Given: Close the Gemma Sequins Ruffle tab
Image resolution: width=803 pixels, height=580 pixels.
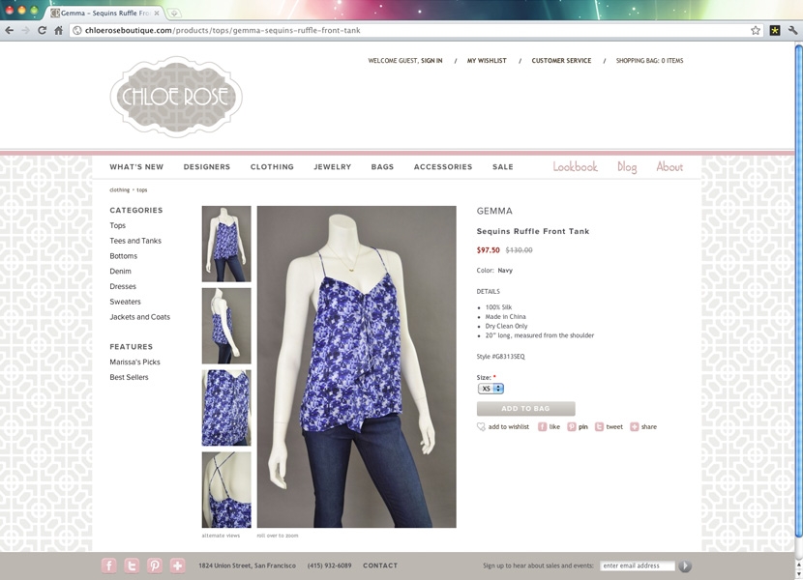Looking at the screenshot, I should pos(157,13).
